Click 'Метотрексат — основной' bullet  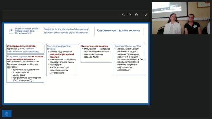(x=63, y=59)
